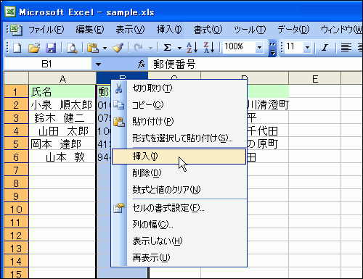Open the AutoSum functions dropdown arrow
This screenshot has height=279, width=363.
click(179, 48)
